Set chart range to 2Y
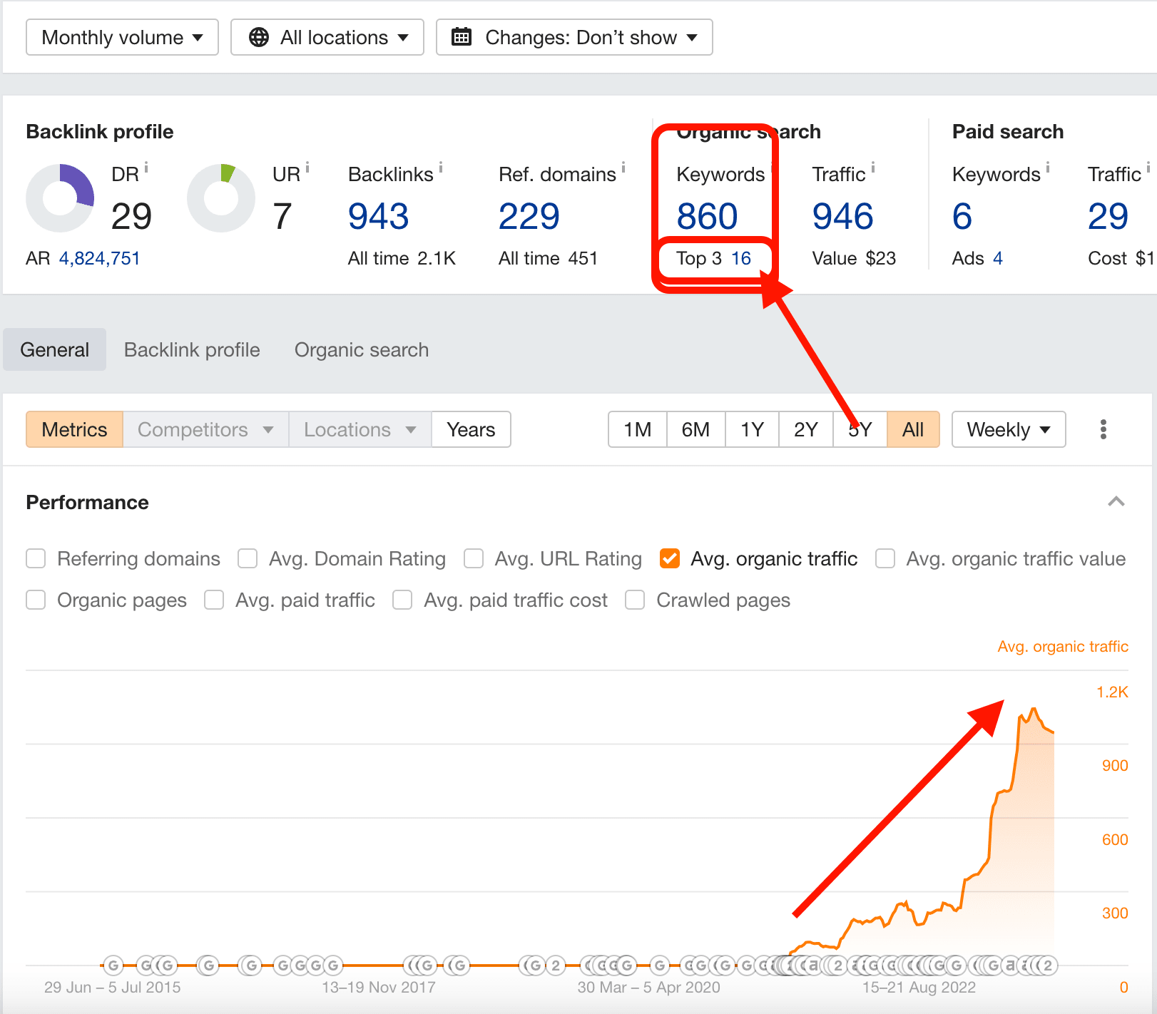 coord(805,429)
